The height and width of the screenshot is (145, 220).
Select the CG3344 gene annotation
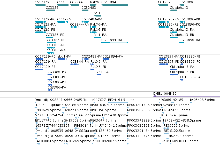pos(74,5)
